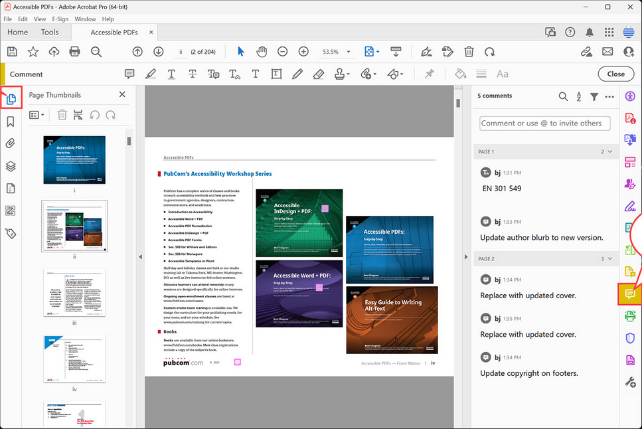Open the Tags panel
642x429 pixels.
click(11, 233)
